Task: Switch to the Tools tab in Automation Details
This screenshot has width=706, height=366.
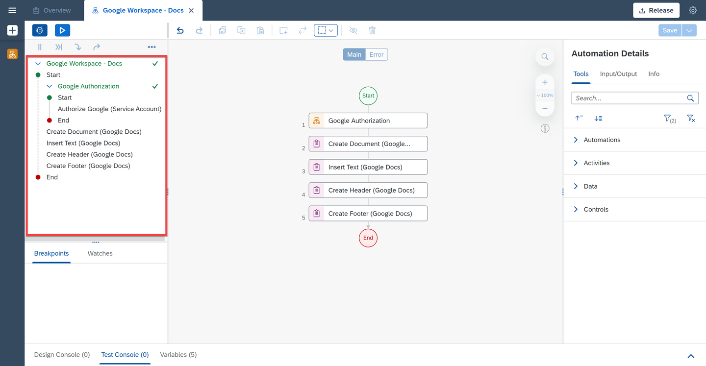Action: (581, 74)
